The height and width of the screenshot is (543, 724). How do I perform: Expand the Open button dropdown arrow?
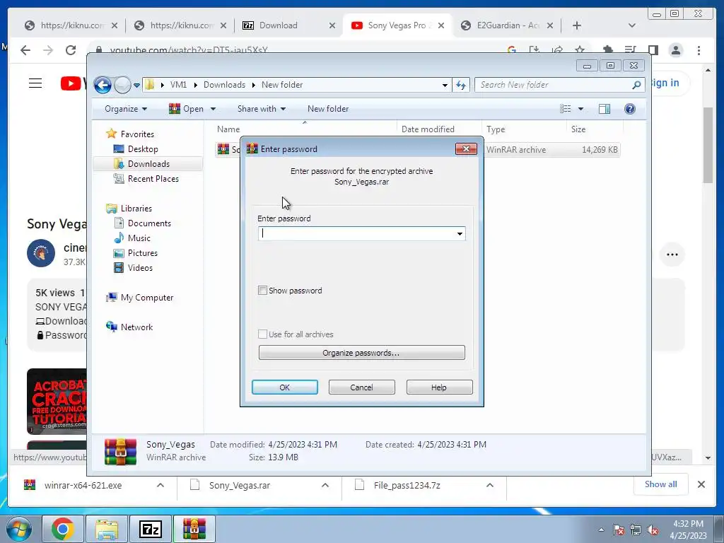click(x=214, y=109)
